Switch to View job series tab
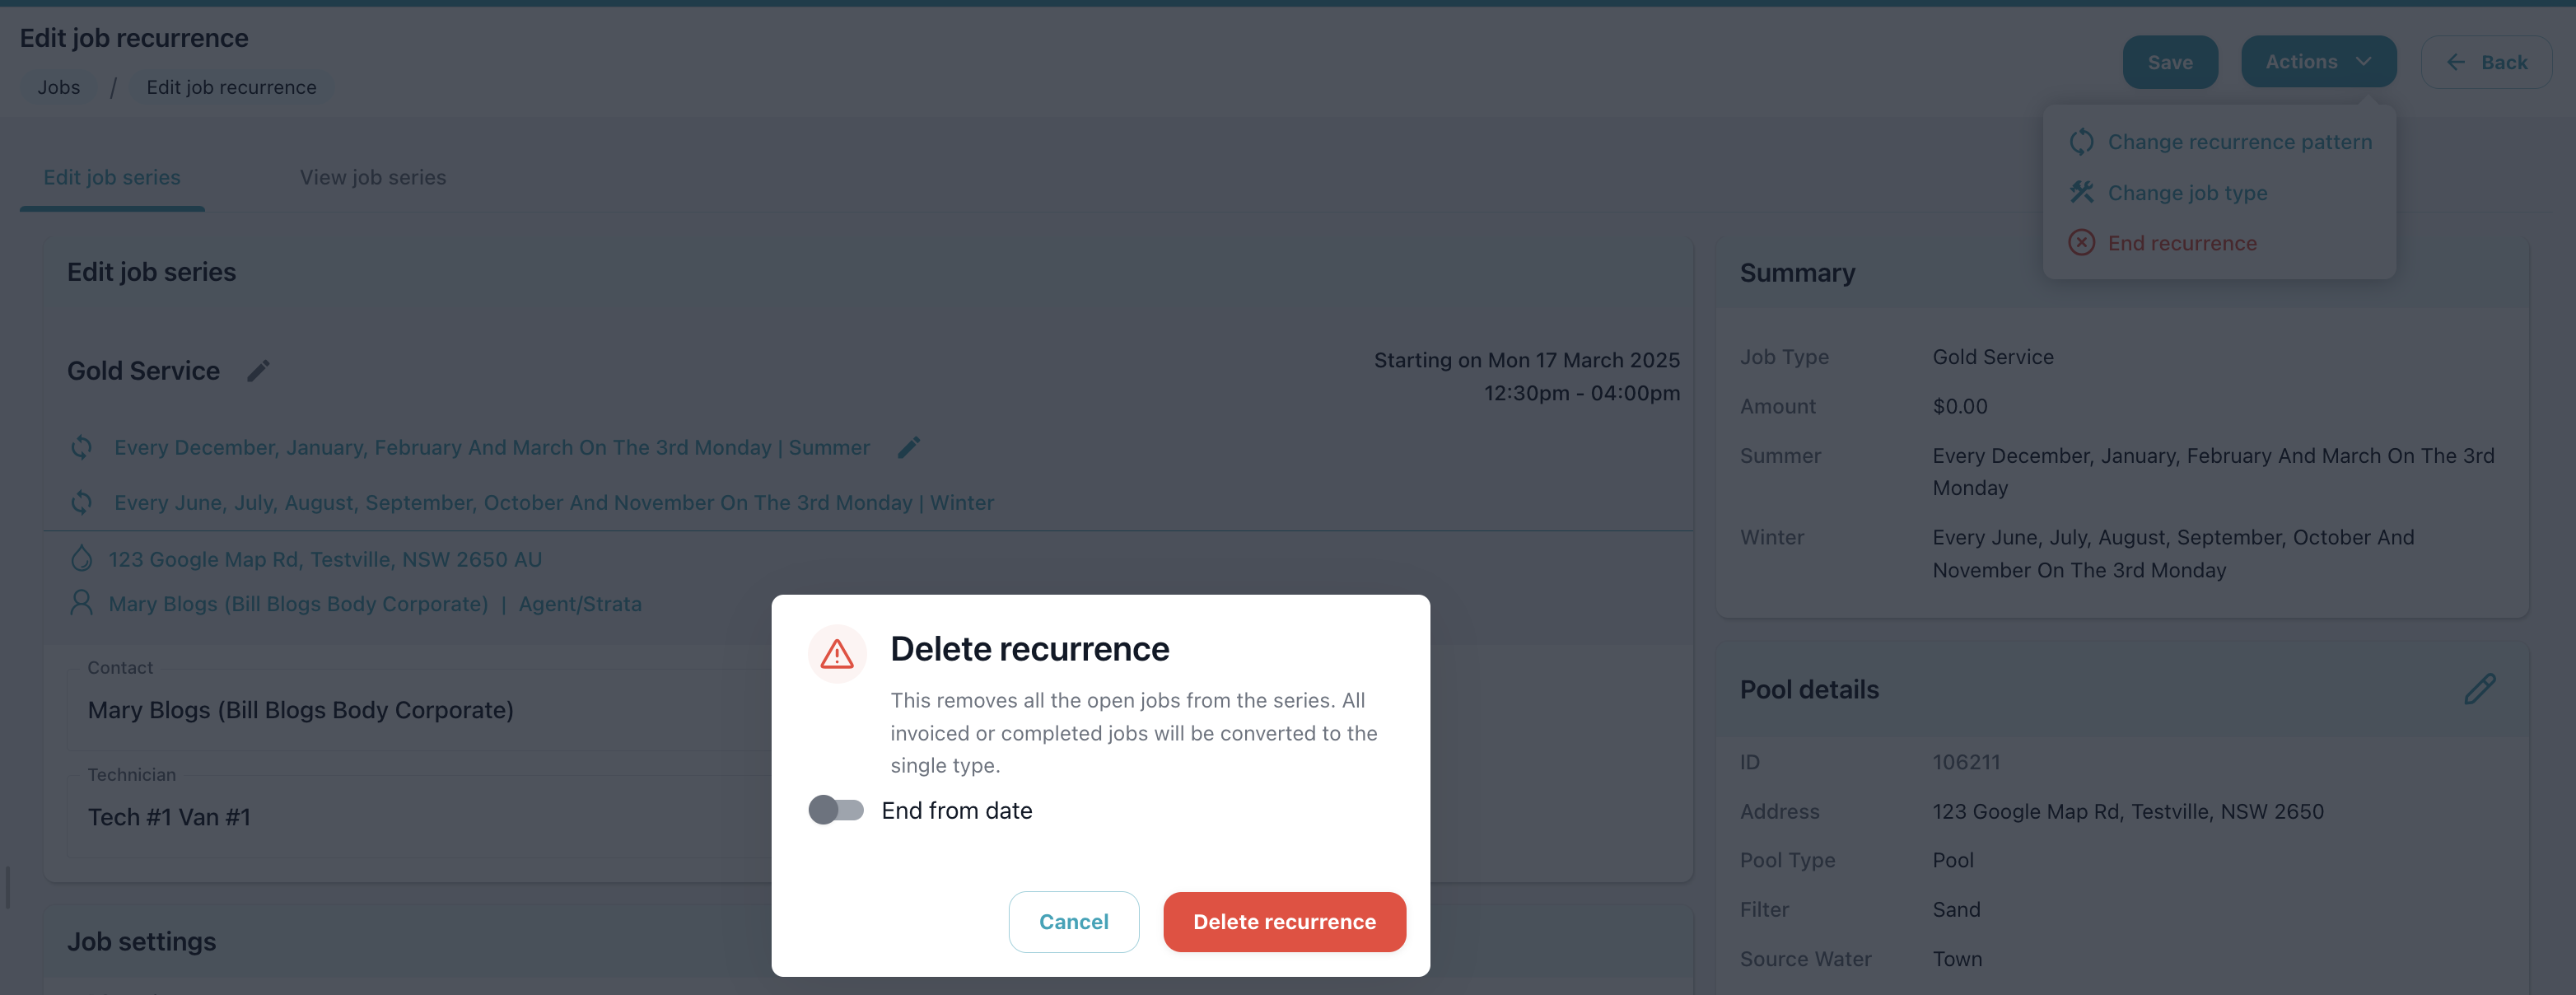2576x995 pixels. pos(373,177)
